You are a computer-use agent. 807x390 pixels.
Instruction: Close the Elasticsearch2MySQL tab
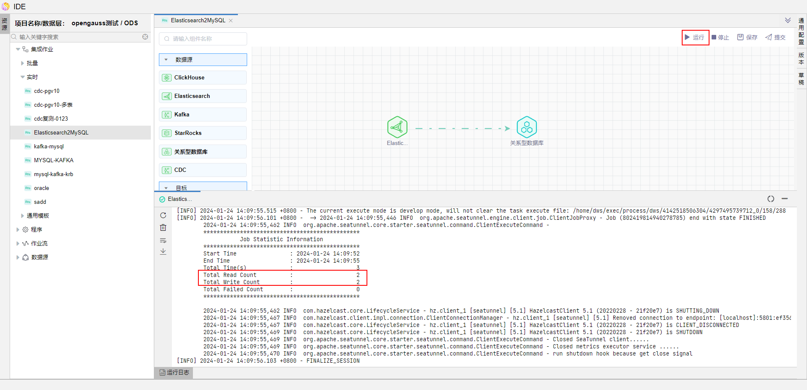pyautogui.click(x=231, y=21)
